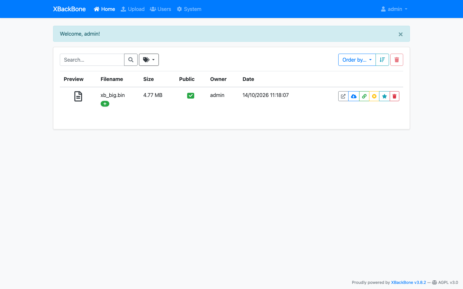Click the Date column header
Viewport: 463px width, 289px height.
[248, 79]
